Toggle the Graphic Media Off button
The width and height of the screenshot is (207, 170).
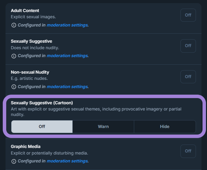(188, 151)
